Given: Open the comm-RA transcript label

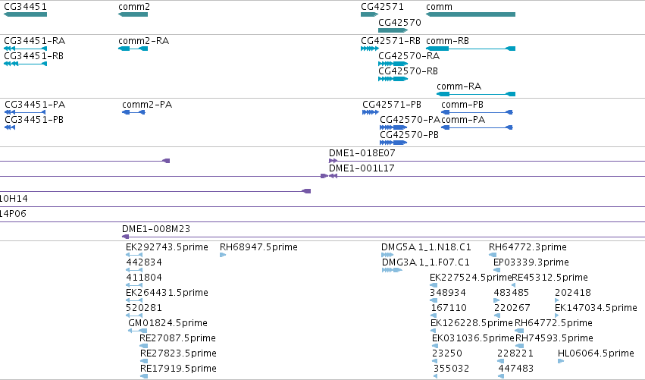Looking at the screenshot, I should click(x=459, y=86).
